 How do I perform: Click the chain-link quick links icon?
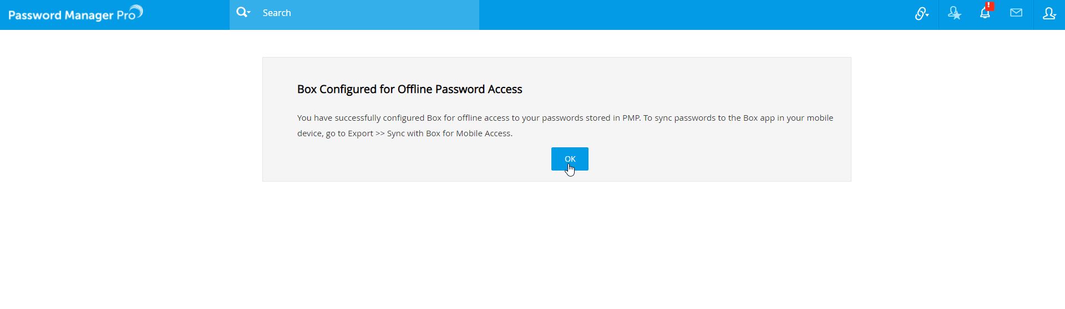[920, 14]
